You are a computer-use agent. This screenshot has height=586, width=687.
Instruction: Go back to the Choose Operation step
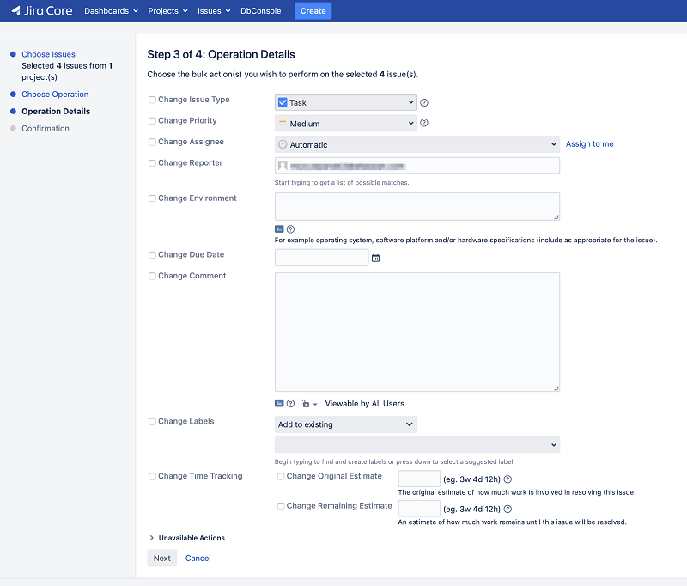pyautogui.click(x=55, y=95)
